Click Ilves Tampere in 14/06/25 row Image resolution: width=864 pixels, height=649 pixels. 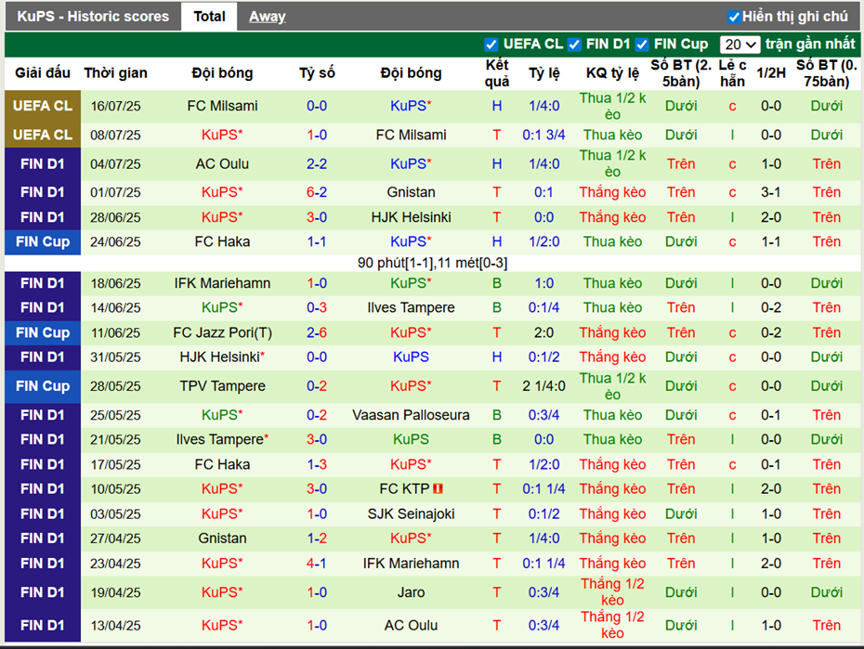[411, 307]
